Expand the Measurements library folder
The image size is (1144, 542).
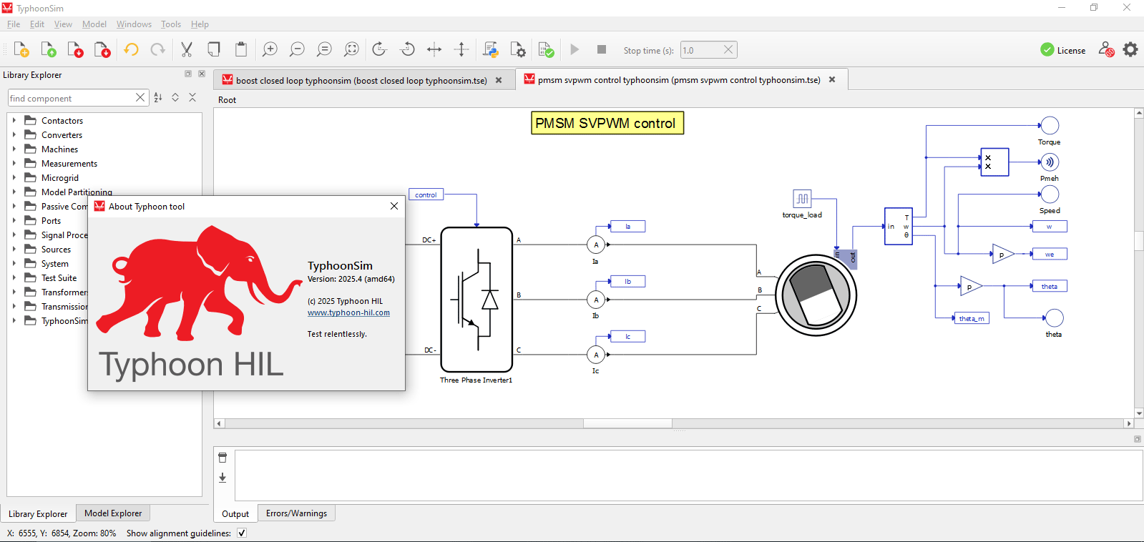[14, 163]
